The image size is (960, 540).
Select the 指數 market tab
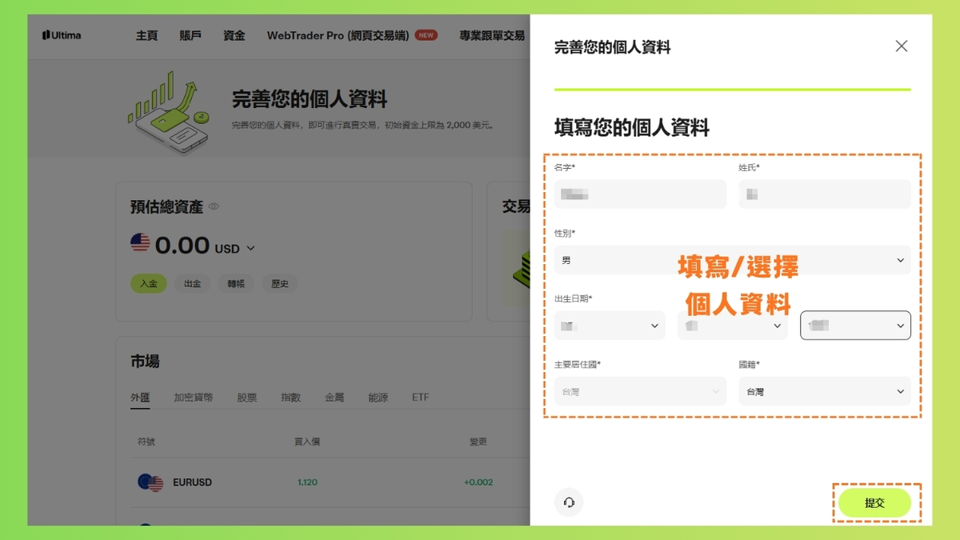pyautogui.click(x=290, y=397)
